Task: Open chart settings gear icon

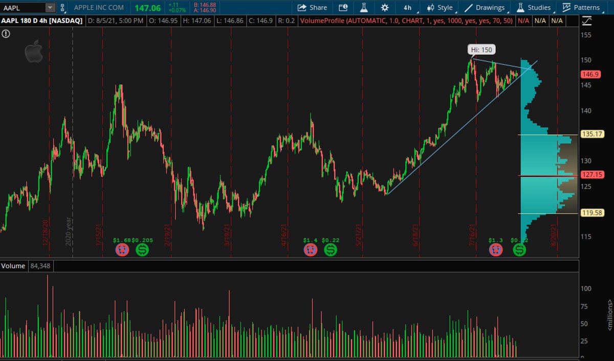Action: pos(385,8)
